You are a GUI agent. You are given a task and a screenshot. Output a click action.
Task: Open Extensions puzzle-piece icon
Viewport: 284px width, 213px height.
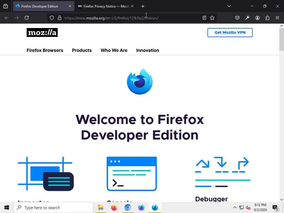267,18
